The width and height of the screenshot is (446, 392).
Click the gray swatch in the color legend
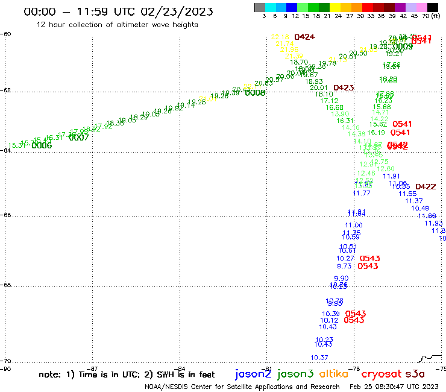coord(260,7)
